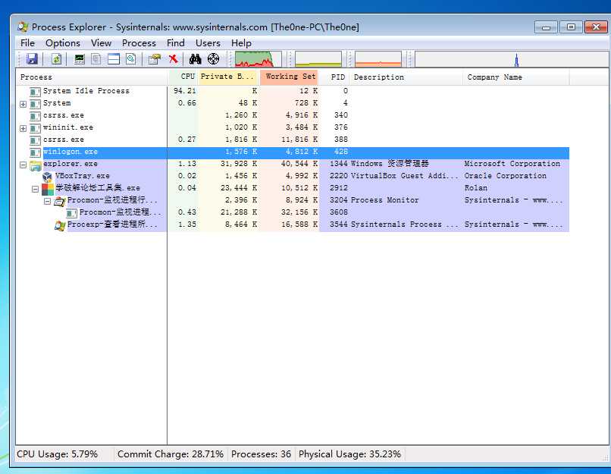Screen dimensions: 611x474
Task: Click the 94.21 CPU value cell
Action: pyautogui.click(x=185, y=91)
